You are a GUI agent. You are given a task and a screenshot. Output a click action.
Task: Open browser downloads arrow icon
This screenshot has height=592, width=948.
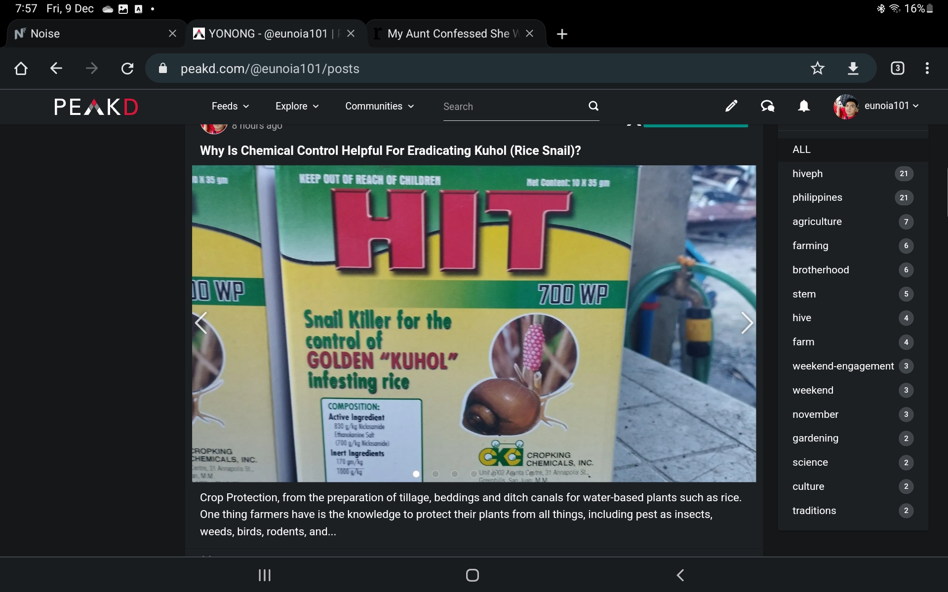click(853, 69)
